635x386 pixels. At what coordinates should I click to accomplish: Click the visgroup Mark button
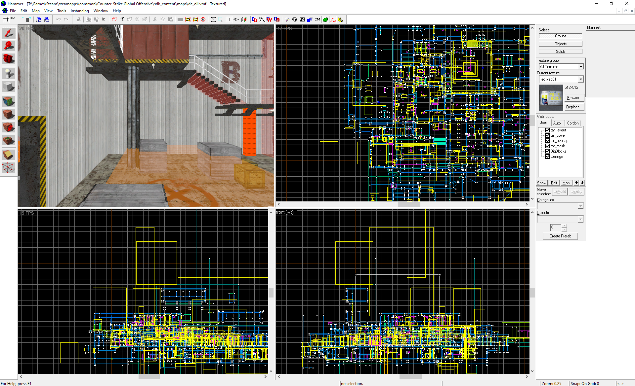(566, 183)
